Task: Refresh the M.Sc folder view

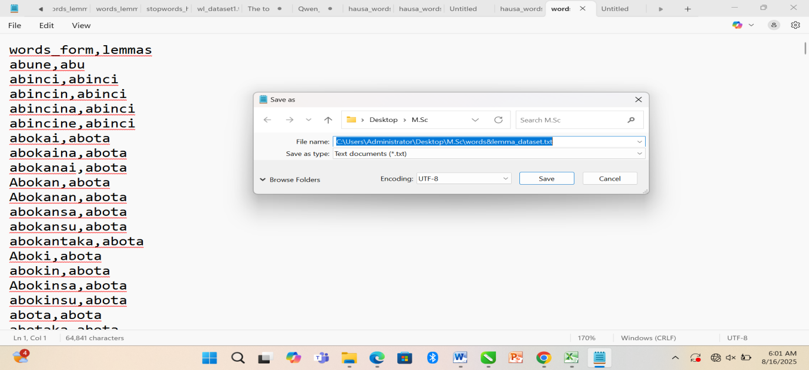Action: pos(498,120)
